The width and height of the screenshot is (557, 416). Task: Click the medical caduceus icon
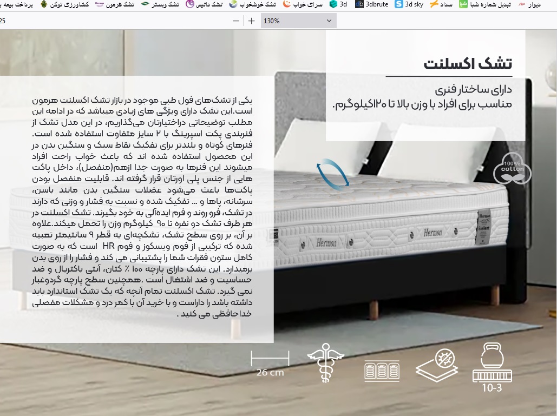(x=325, y=362)
